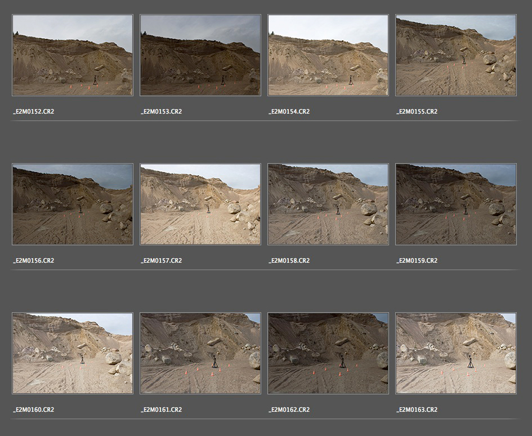Screen dimensions: 532x436
Task: Pick the underexposed _E2M0162.CR2 thumbnail
Action: (328, 353)
